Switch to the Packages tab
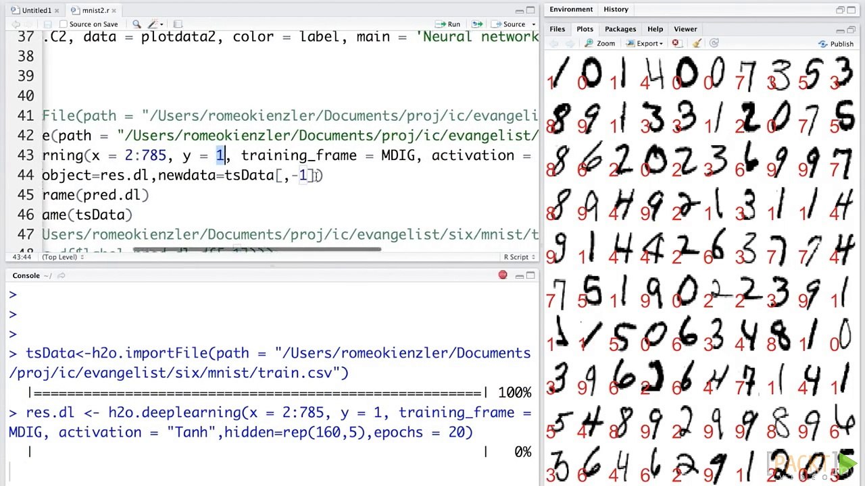This screenshot has width=865, height=486. tap(620, 29)
